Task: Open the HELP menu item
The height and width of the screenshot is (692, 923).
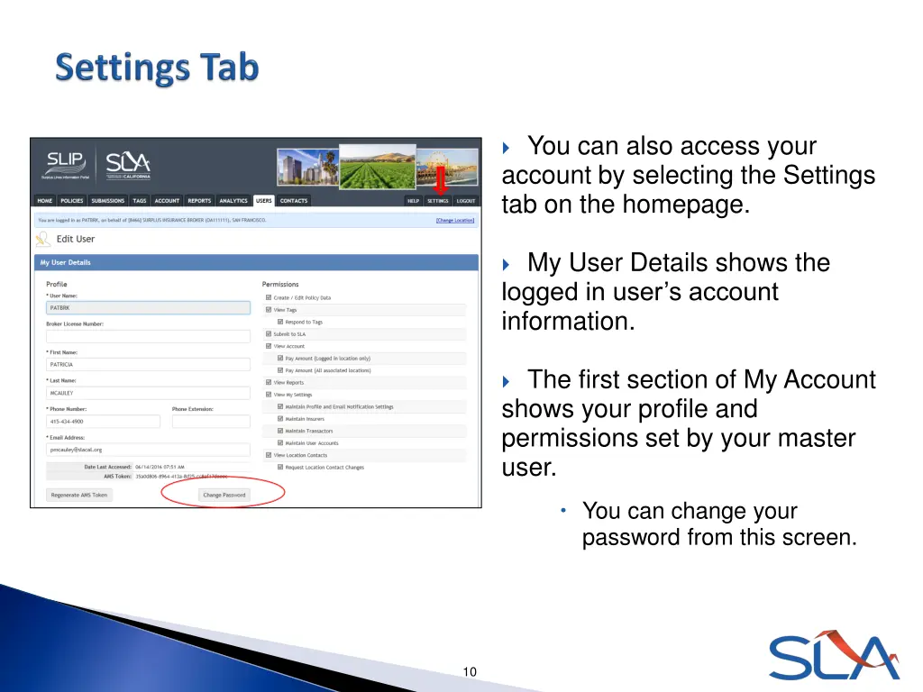Action: [x=413, y=201]
